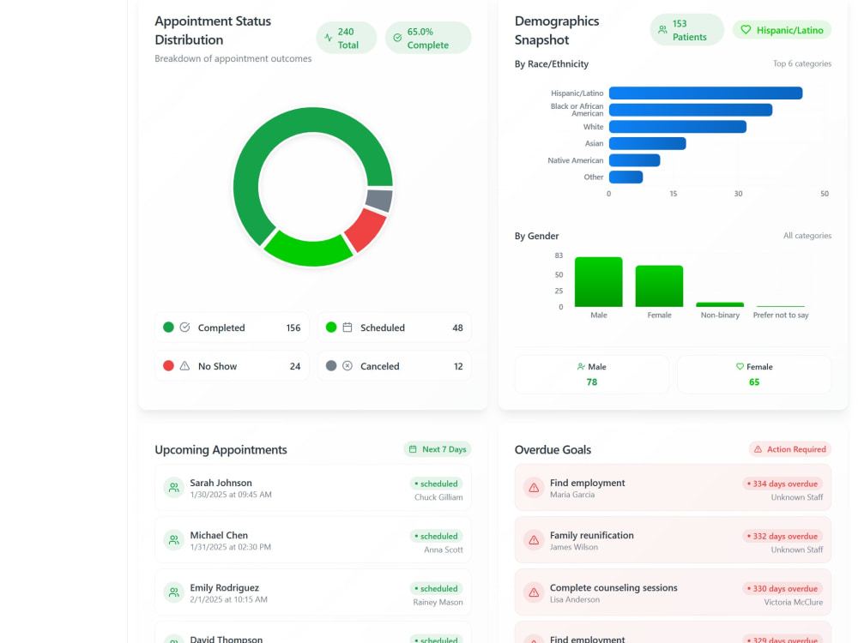Click the people icon in 153 Patients badge
The image size is (858, 643).
(662, 29)
